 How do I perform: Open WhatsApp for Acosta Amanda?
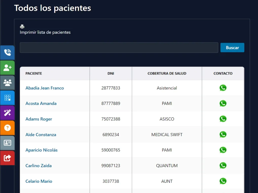[223, 103]
